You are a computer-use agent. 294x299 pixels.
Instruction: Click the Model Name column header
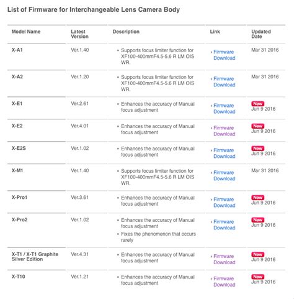(x=26, y=32)
